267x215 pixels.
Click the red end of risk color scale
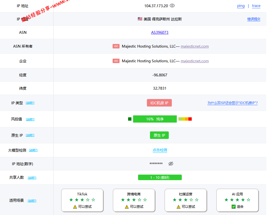point(190,119)
